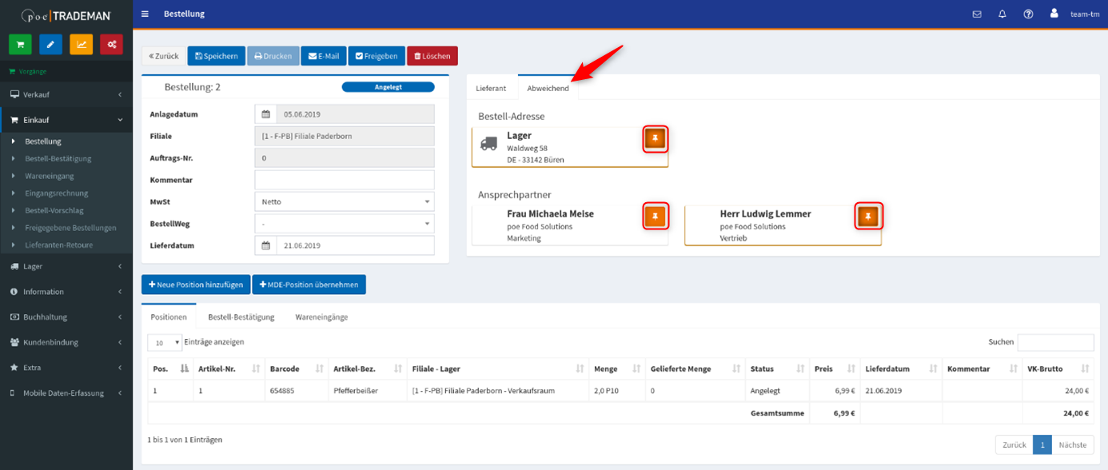Click the Kommentar input field
The image size is (1108, 470).
[x=344, y=180]
